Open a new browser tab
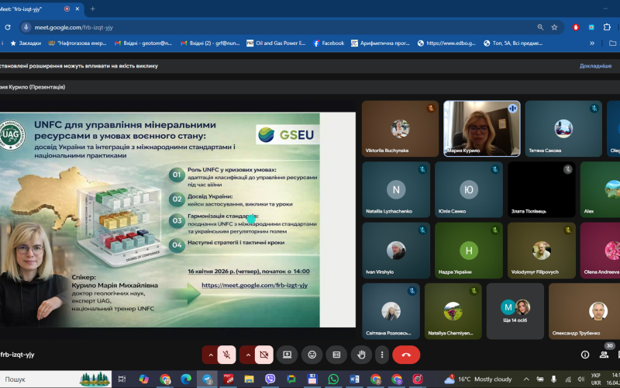Screen dimensions: 620x388 coord(92,9)
